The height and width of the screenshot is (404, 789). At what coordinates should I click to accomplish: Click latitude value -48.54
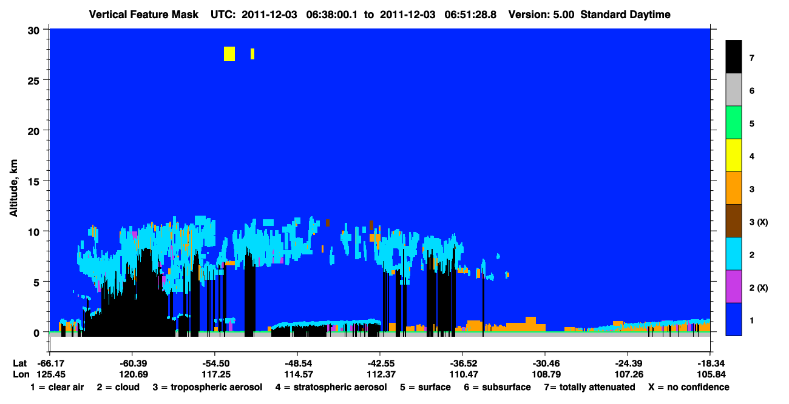[x=297, y=363]
